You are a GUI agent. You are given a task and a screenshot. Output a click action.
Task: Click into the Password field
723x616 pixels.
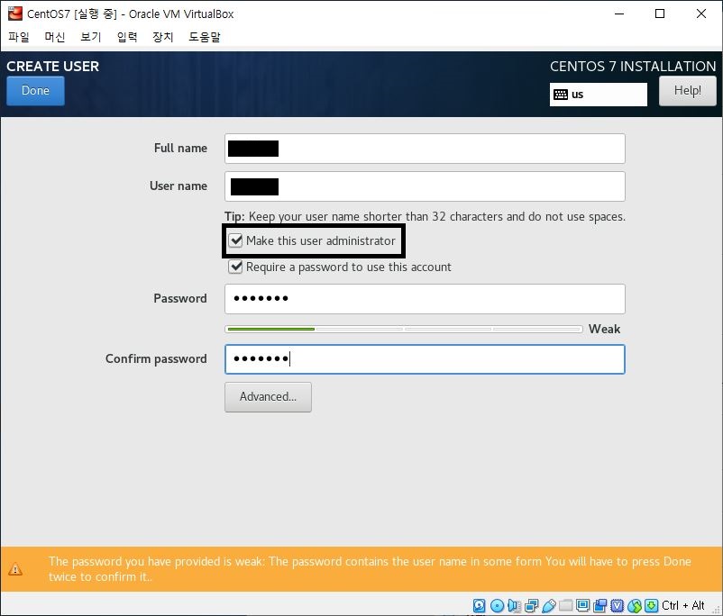point(425,299)
